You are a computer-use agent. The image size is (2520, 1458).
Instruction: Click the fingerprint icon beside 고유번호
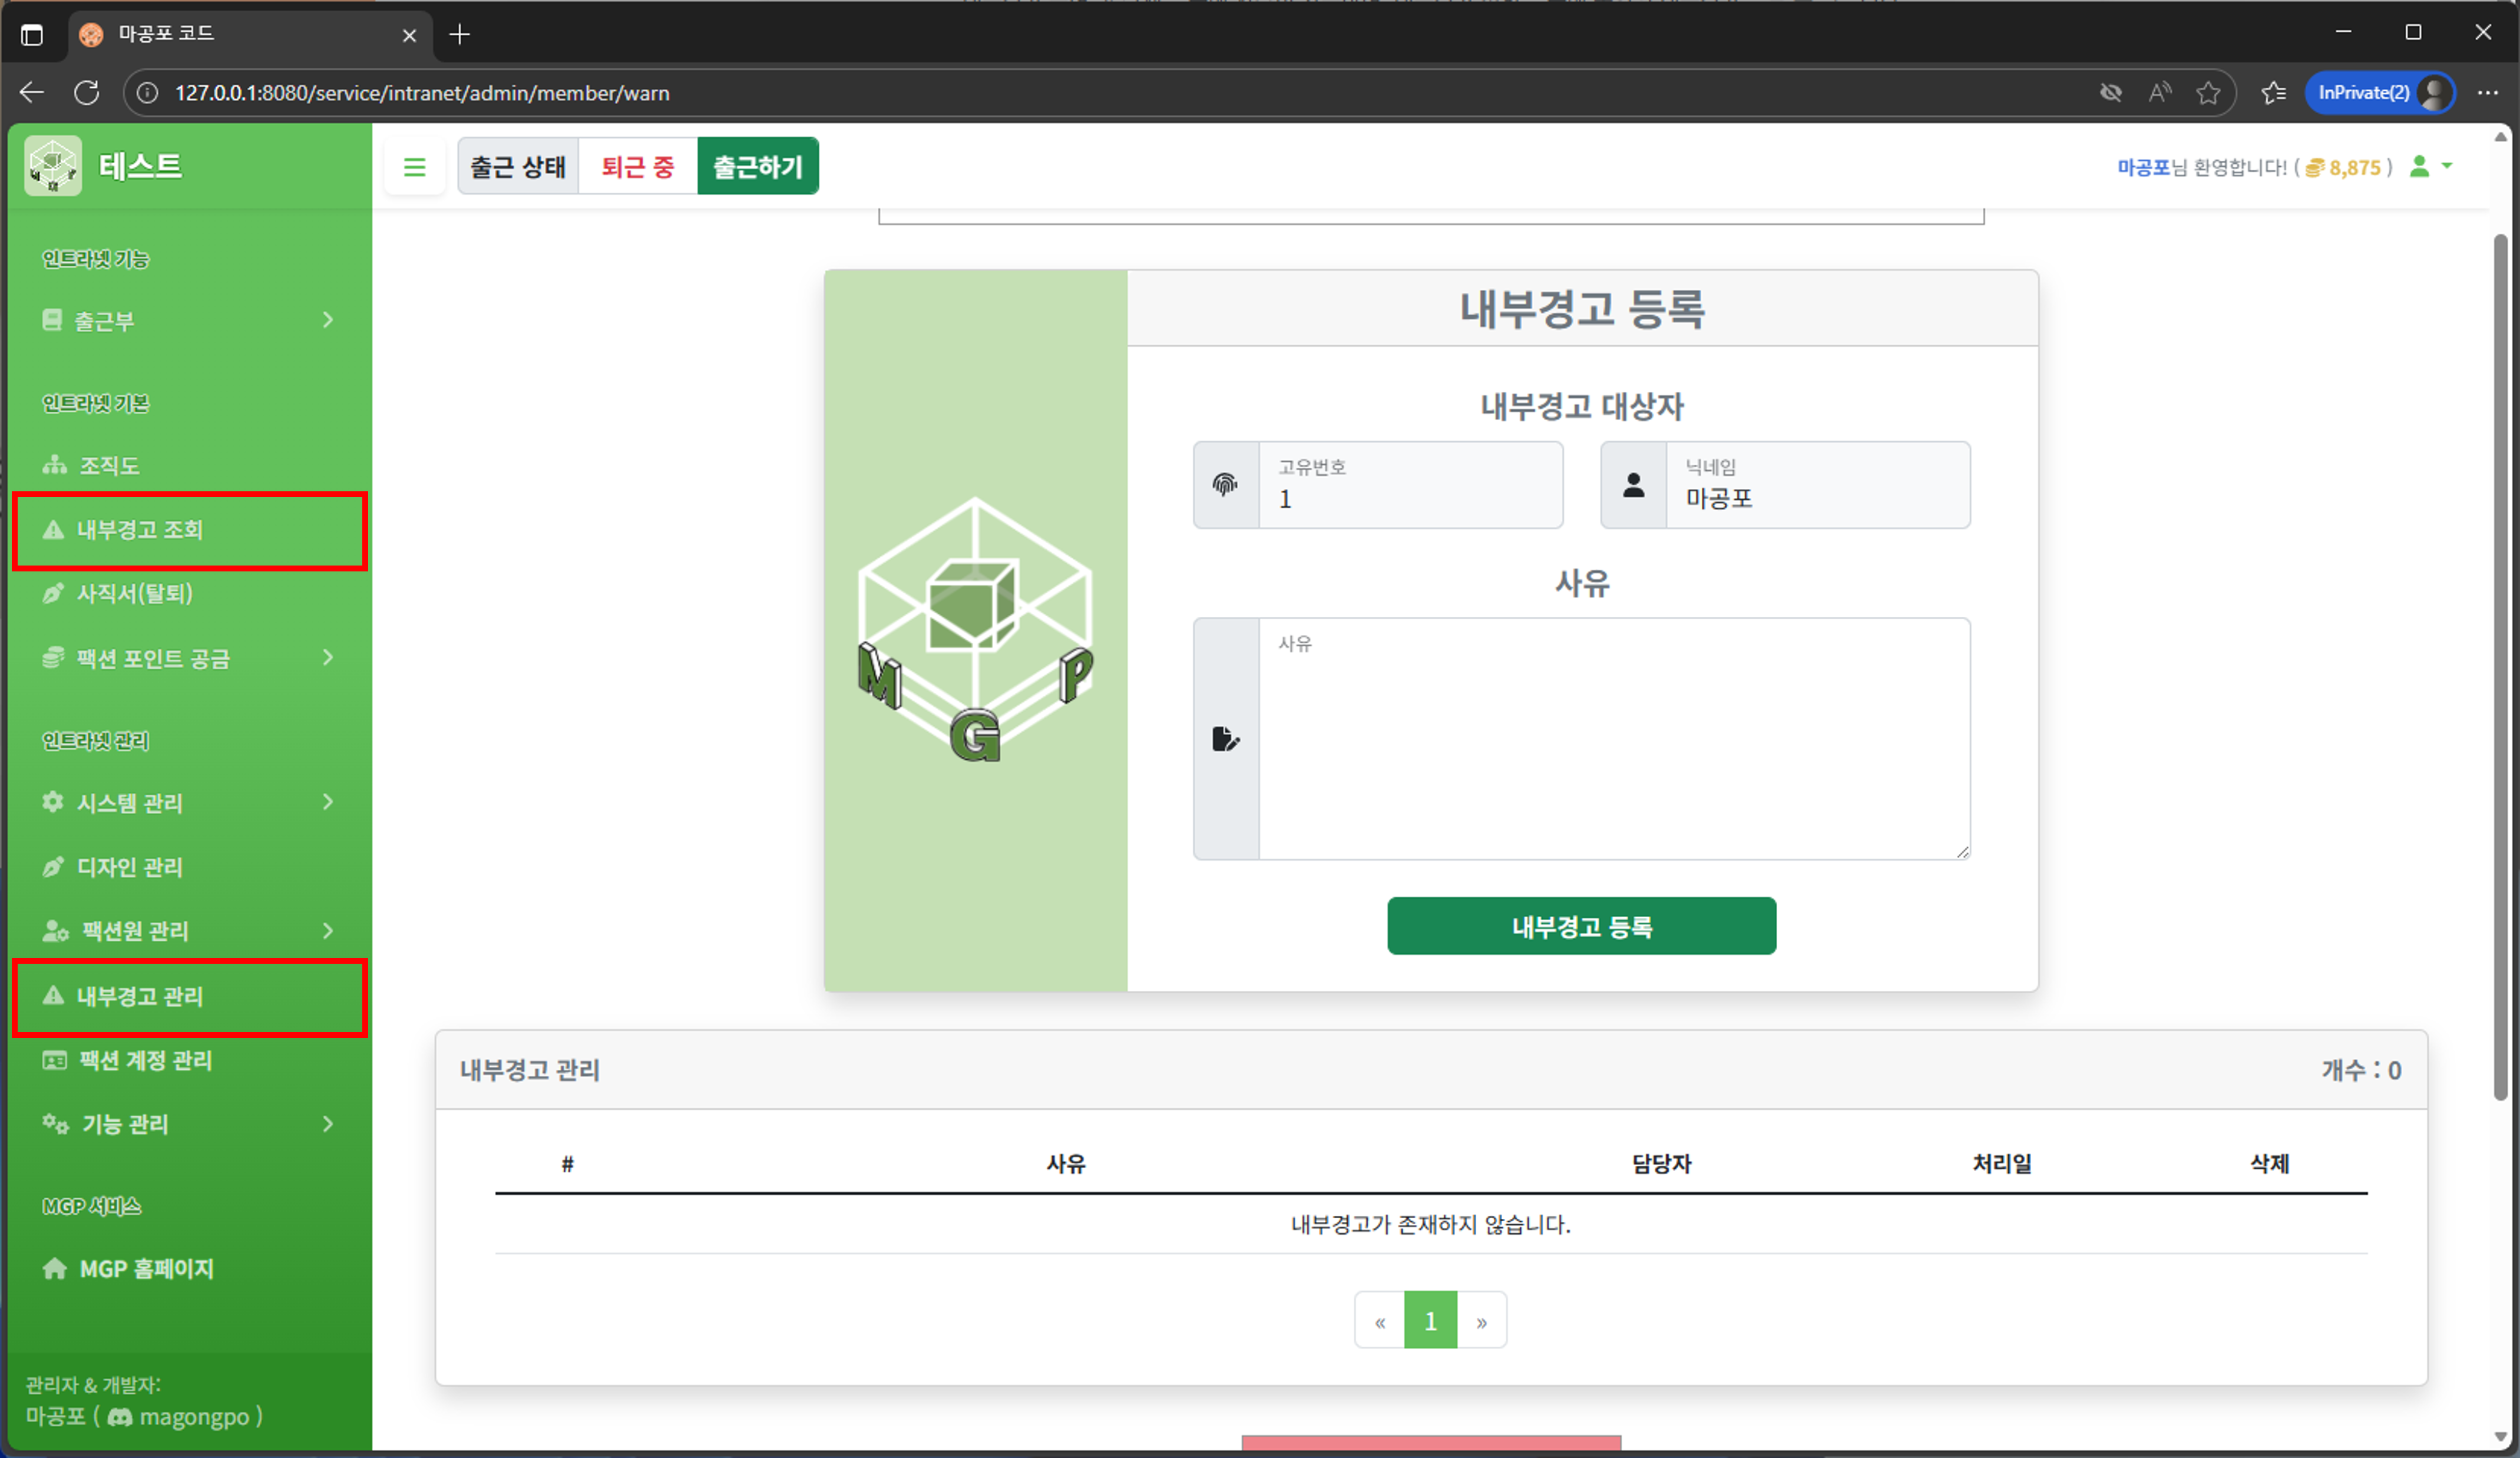click(x=1224, y=484)
